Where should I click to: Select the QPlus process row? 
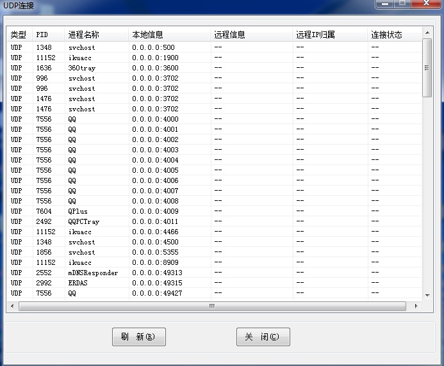(x=215, y=211)
